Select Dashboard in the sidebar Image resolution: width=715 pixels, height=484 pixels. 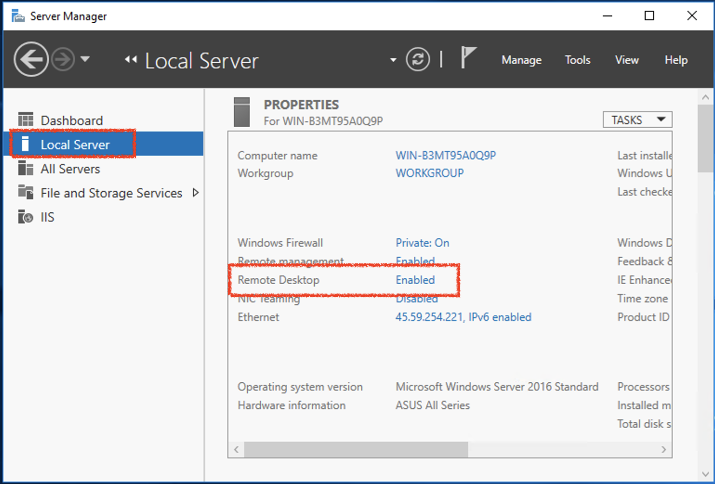(103, 120)
